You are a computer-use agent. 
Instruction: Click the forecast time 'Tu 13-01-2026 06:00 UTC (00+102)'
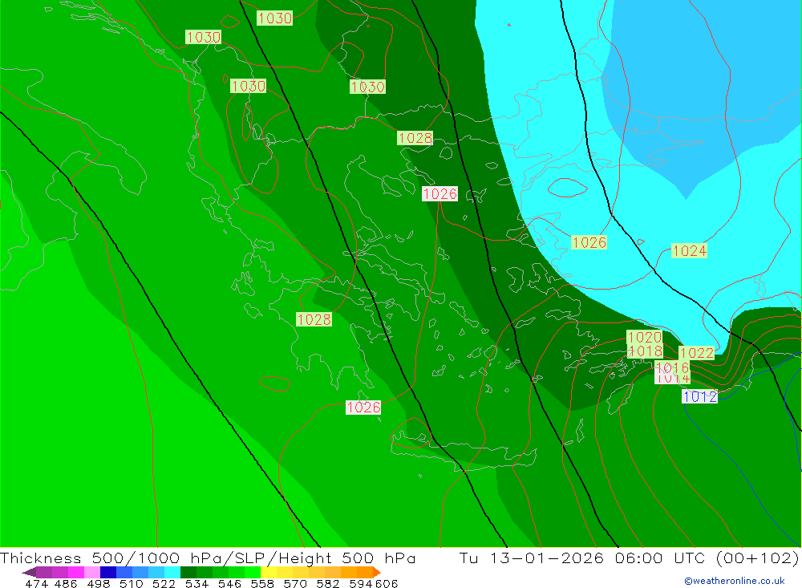629,558
